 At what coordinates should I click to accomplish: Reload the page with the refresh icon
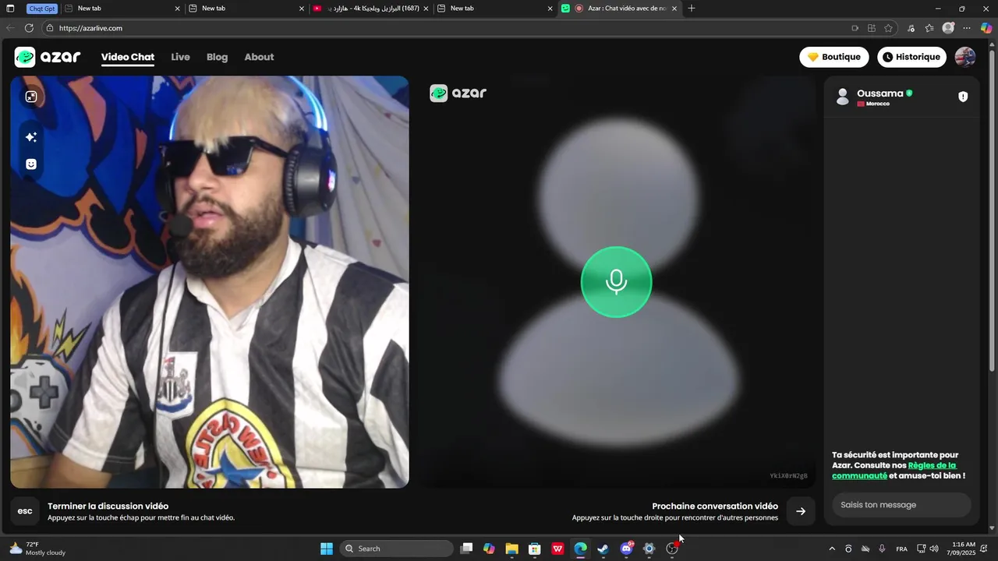click(29, 28)
